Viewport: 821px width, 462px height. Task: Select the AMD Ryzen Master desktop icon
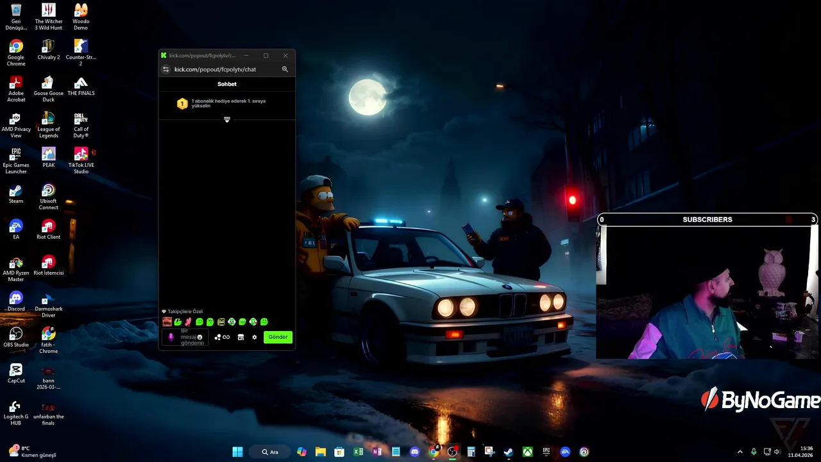16,269
